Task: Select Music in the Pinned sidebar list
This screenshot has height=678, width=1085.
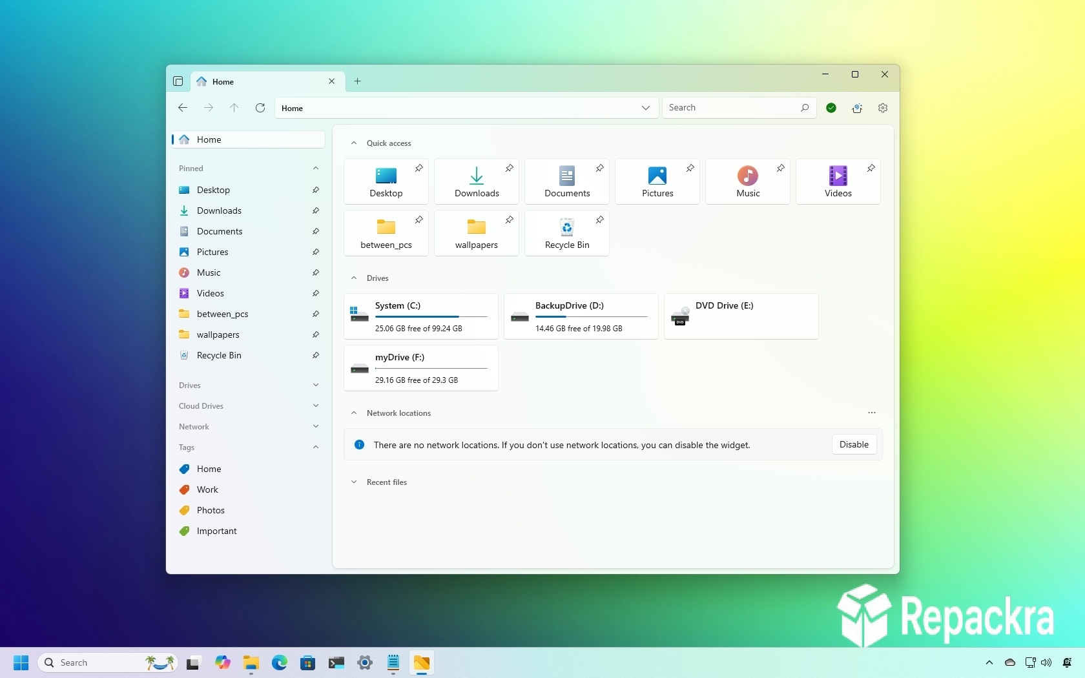Action: point(249,272)
